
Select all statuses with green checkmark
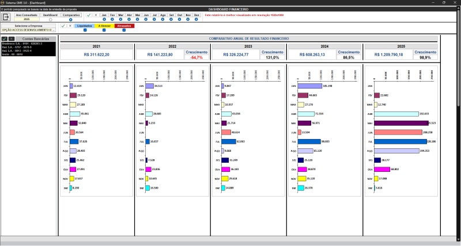pyautogui.click(x=63, y=26)
